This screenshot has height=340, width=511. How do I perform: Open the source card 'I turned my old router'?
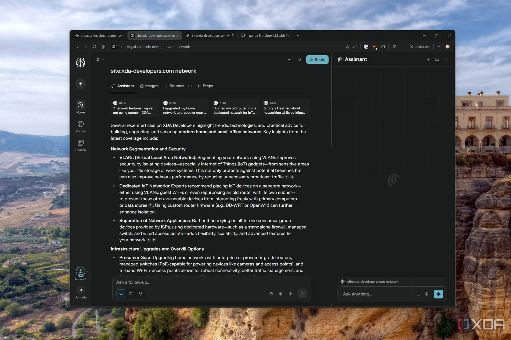[x=236, y=108]
